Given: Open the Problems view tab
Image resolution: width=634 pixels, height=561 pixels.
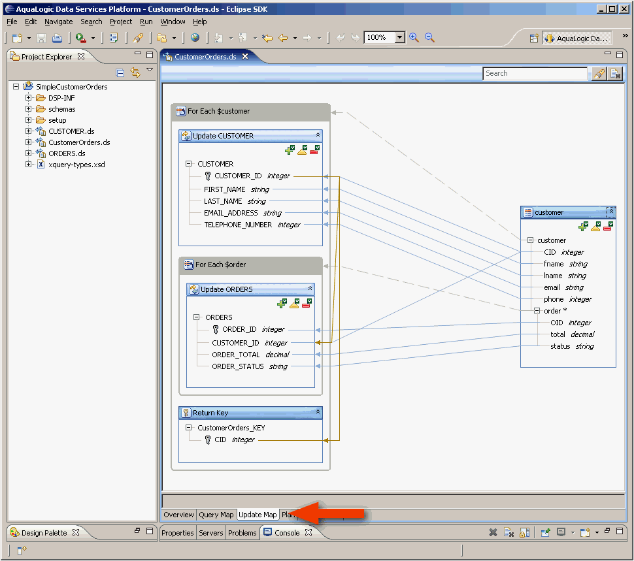Looking at the screenshot, I should [x=242, y=533].
